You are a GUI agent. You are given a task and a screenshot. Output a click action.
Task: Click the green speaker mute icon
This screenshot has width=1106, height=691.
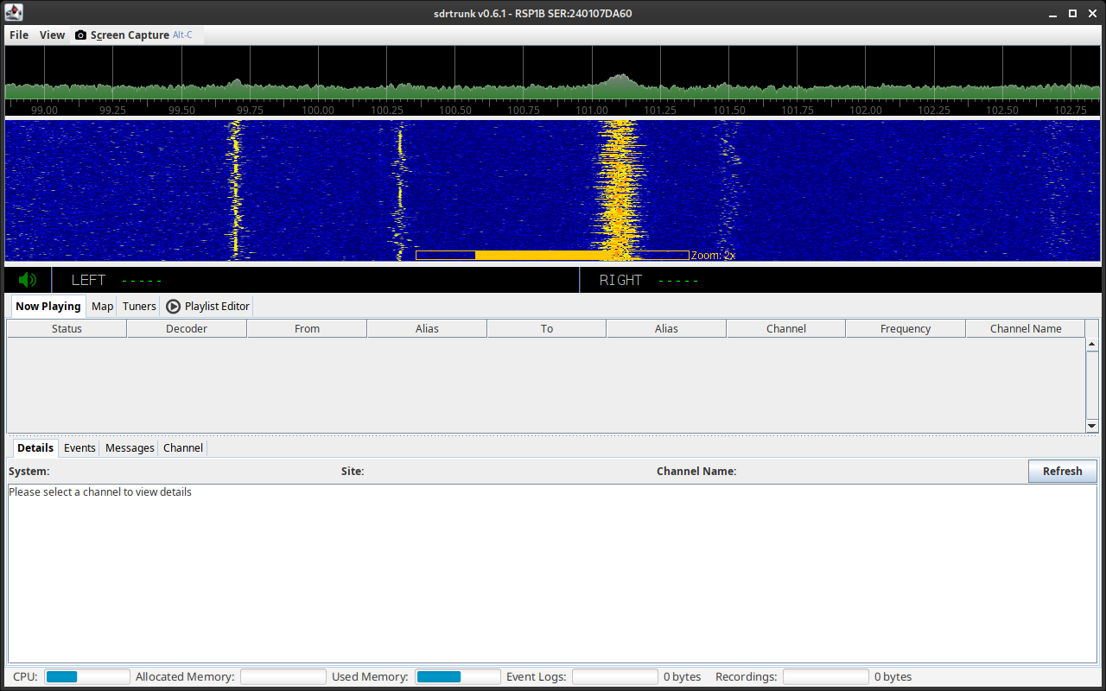28,280
